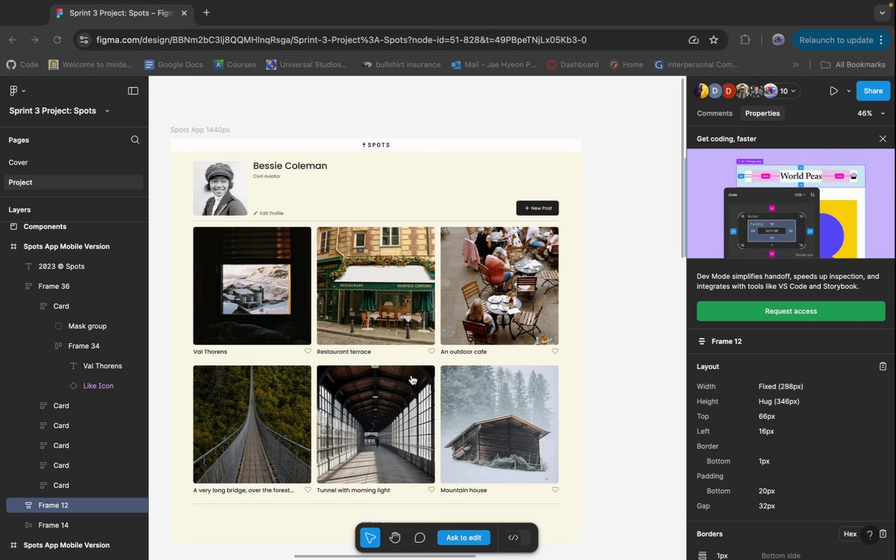Viewport: 896px width, 560px height.
Task: Switch to the Comments tab
Action: [715, 113]
